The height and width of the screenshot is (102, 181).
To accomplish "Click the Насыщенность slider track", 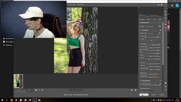I will pos(150,77).
